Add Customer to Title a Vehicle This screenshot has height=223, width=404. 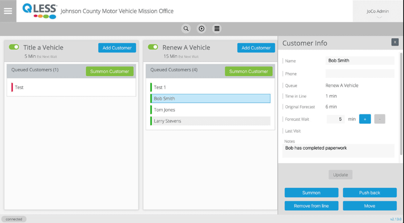[x=117, y=48]
